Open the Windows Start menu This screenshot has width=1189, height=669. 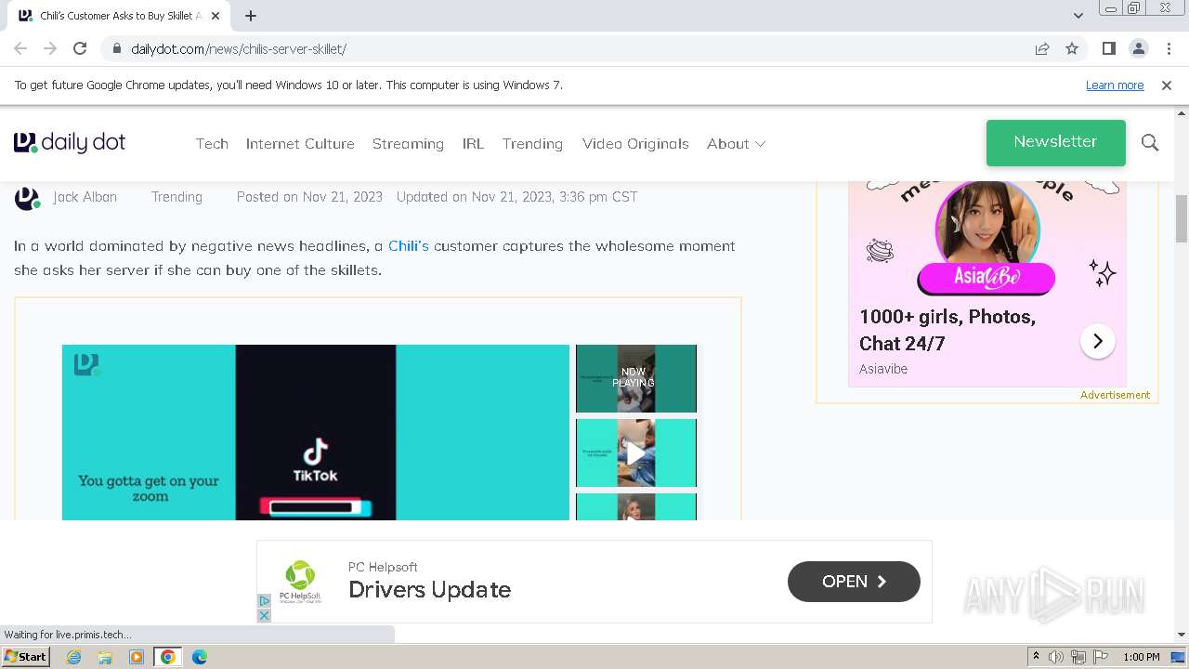(26, 656)
